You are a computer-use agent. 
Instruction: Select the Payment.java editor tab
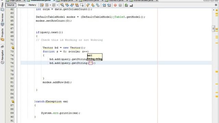click(x=116, y=1)
